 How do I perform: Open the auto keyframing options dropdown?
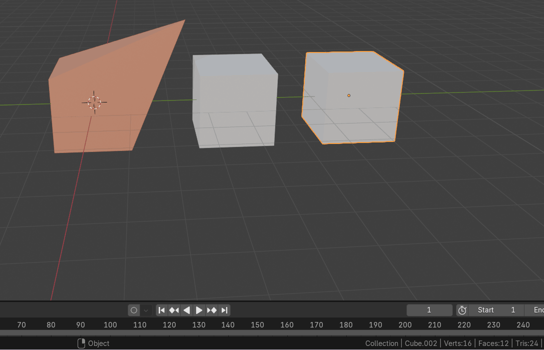coord(146,310)
